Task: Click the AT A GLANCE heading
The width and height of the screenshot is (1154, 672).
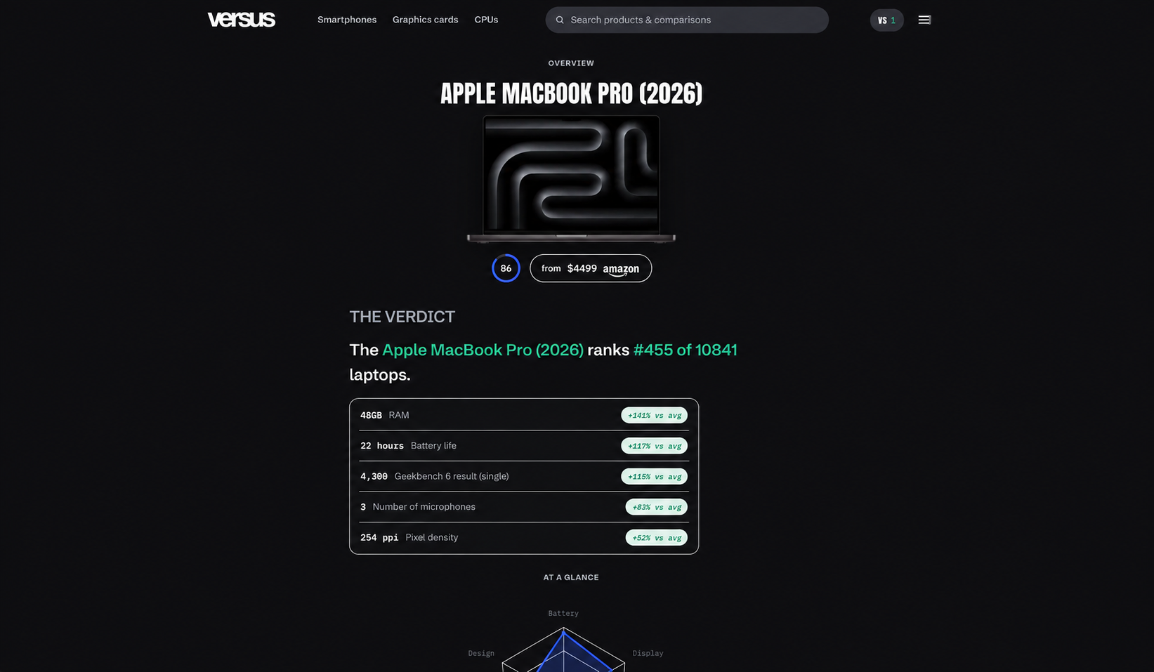Action: (571, 577)
